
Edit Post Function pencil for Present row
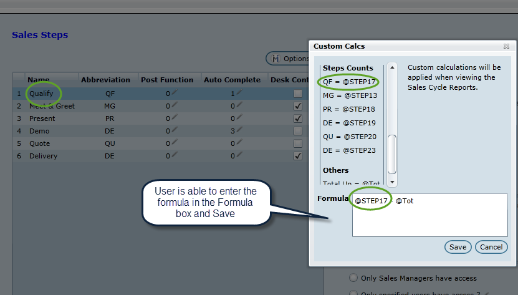point(175,118)
